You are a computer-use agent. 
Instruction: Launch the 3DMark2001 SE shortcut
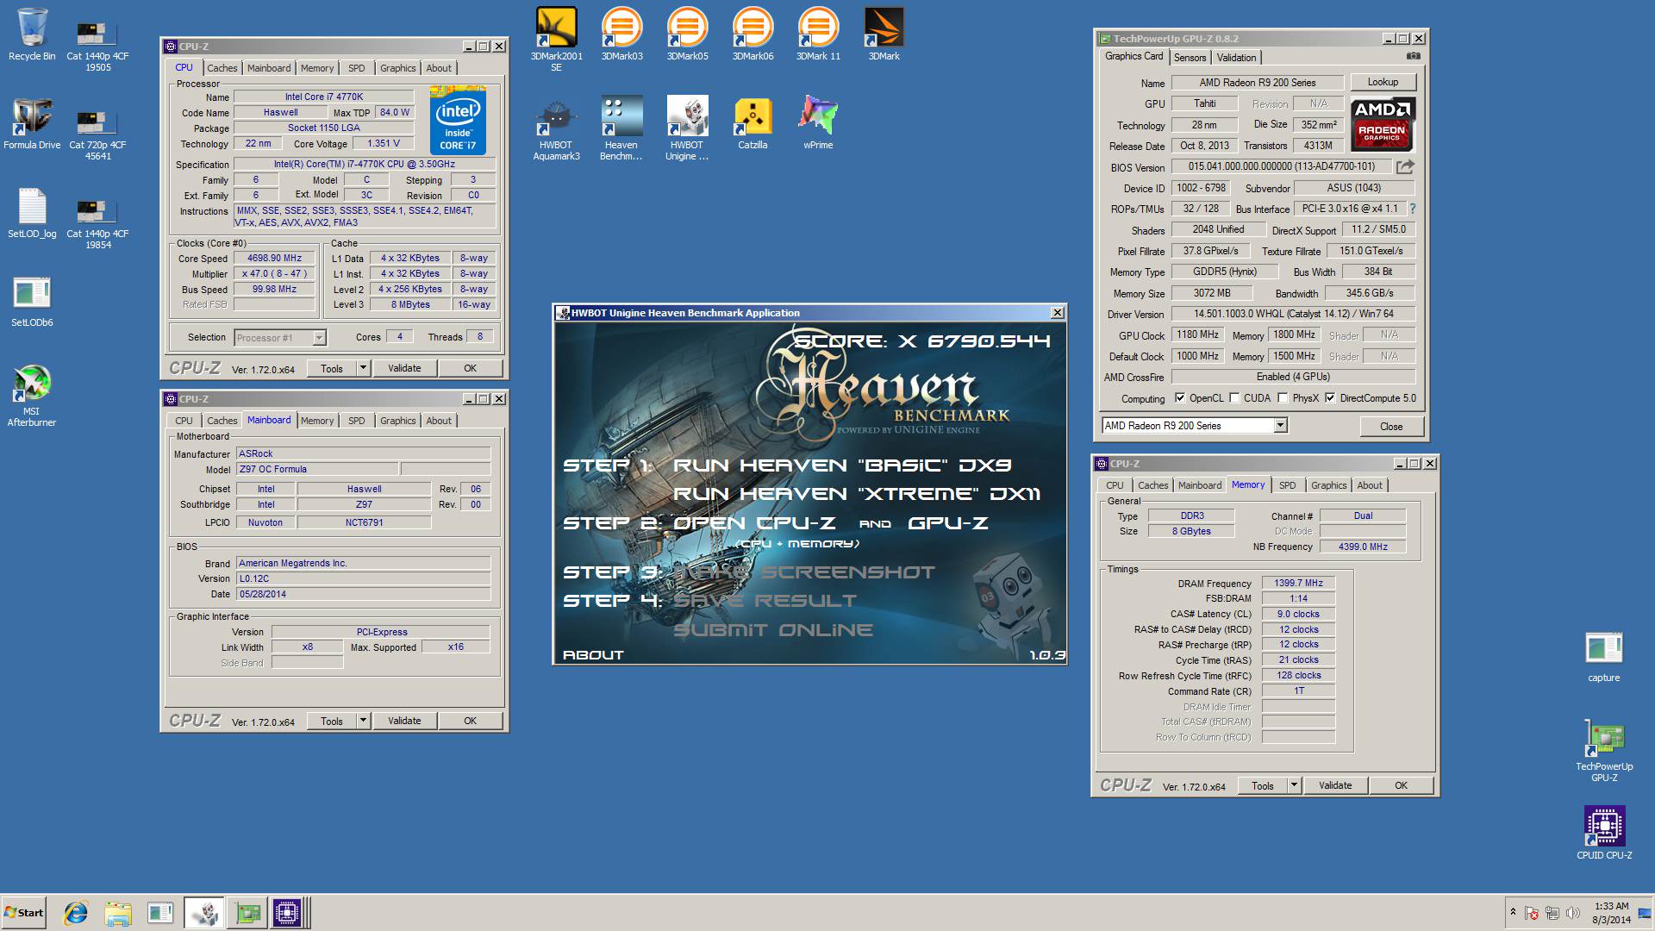coord(556,39)
